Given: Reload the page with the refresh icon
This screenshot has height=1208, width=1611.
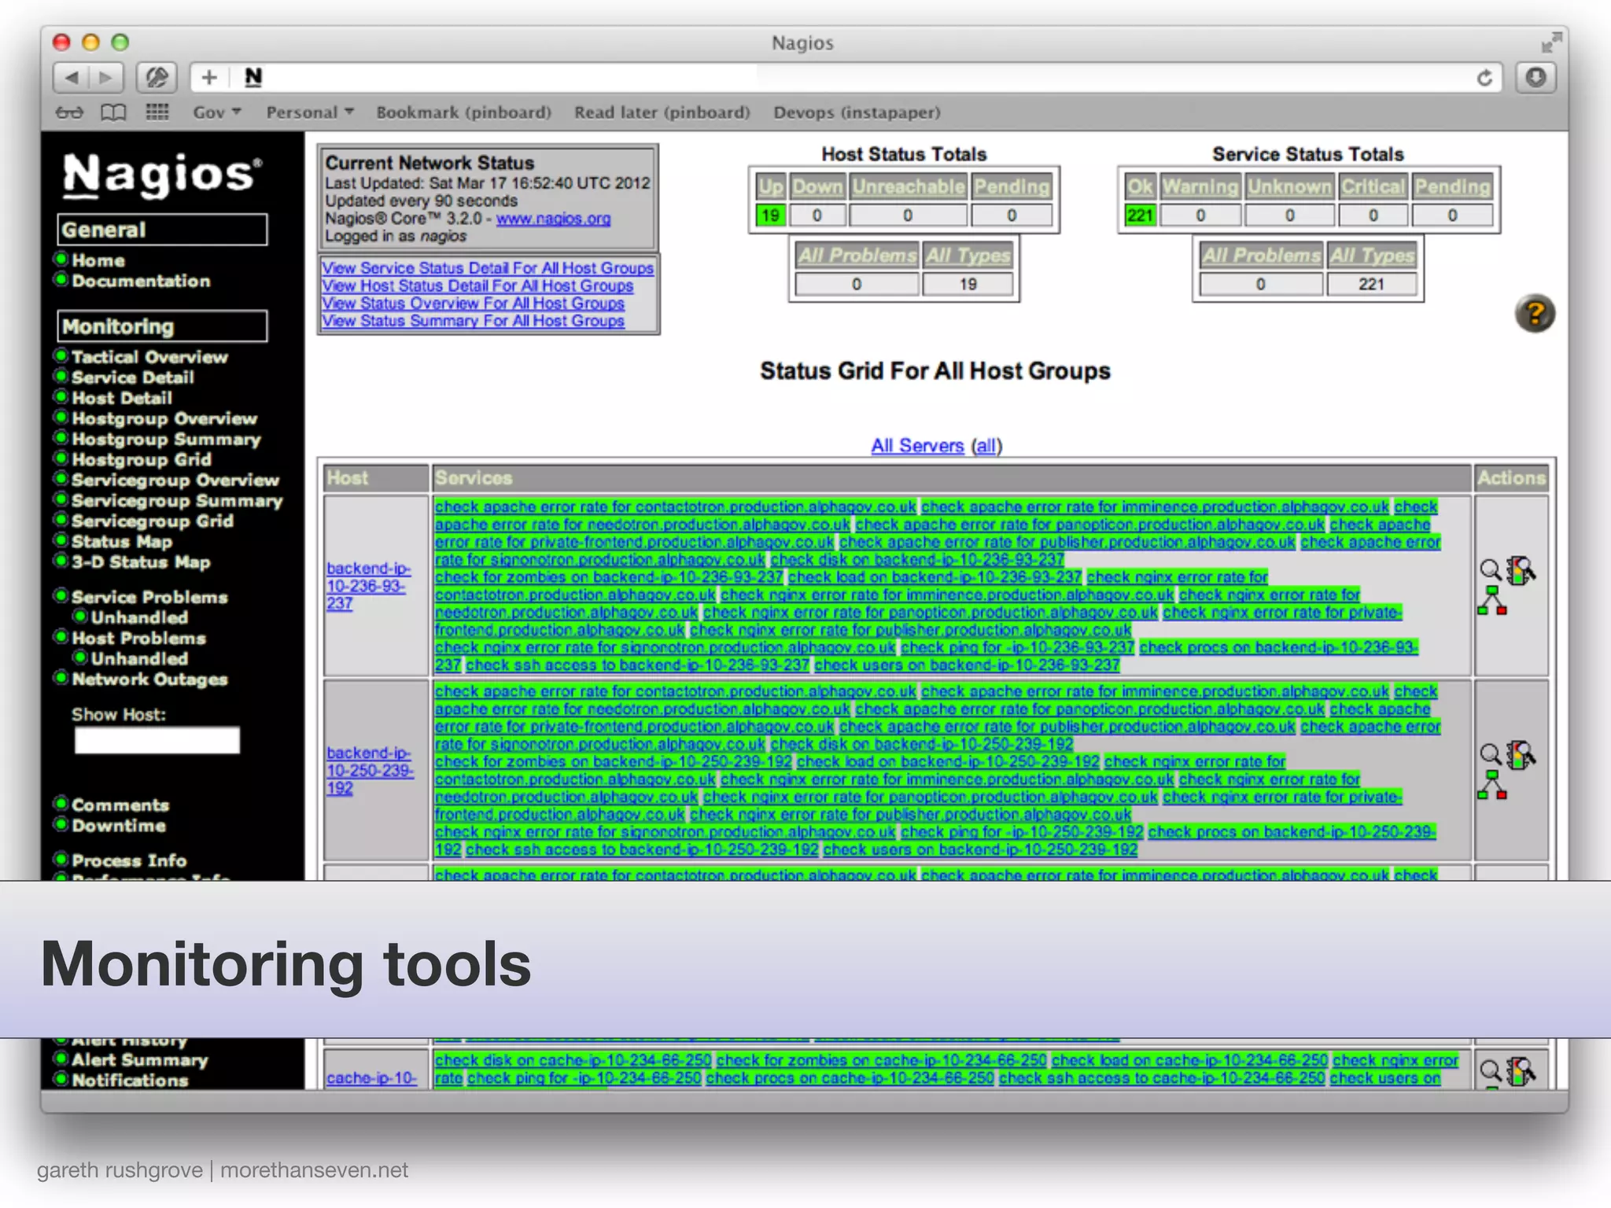Looking at the screenshot, I should tap(1484, 78).
